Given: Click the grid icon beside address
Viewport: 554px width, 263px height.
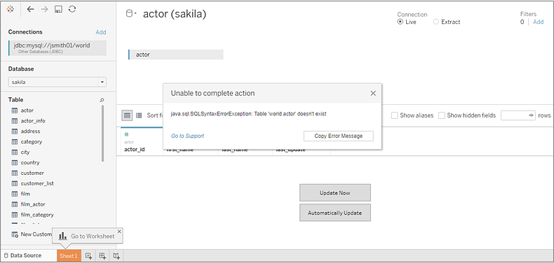Looking at the screenshot, I should pyautogui.click(x=15, y=131).
